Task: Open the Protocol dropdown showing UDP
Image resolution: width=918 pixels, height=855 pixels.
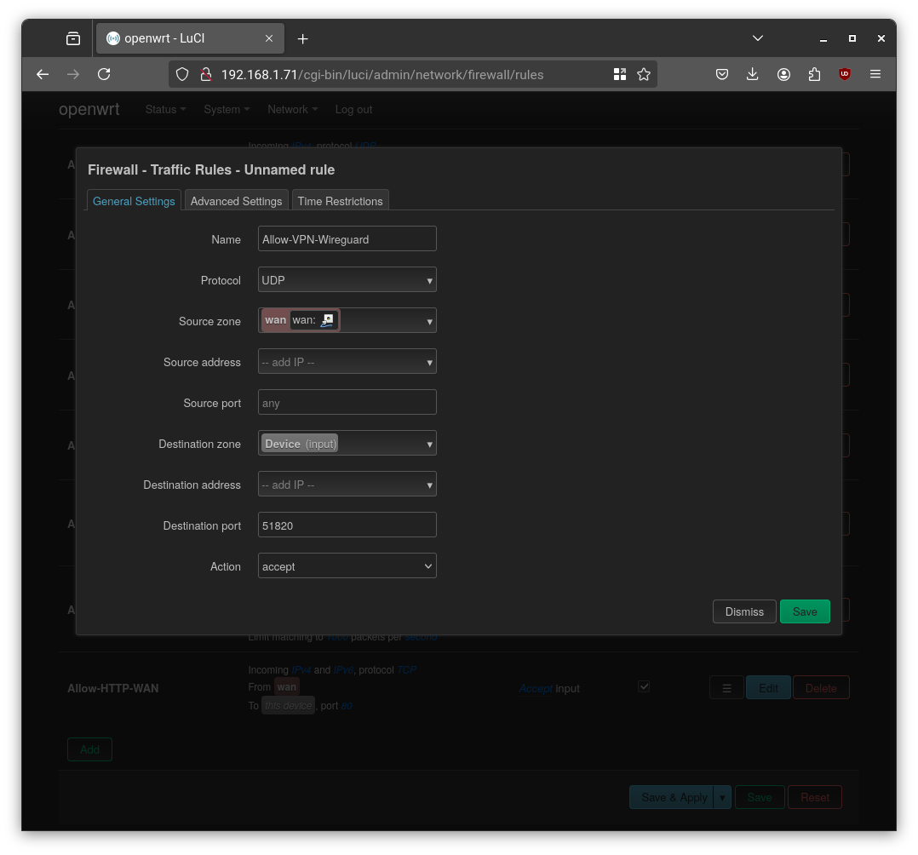Action: click(347, 279)
